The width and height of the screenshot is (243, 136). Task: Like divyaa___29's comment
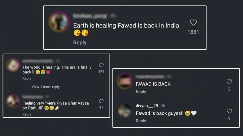pyautogui.click(x=229, y=111)
